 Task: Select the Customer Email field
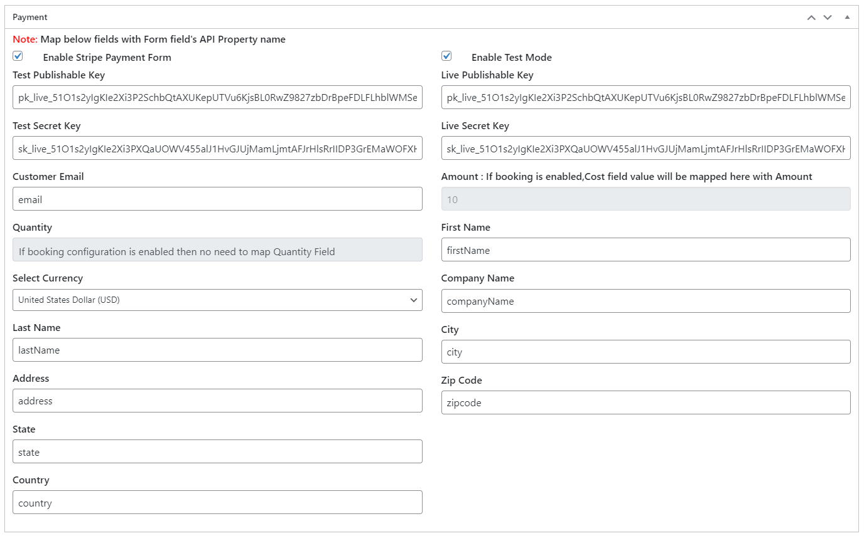pos(217,199)
